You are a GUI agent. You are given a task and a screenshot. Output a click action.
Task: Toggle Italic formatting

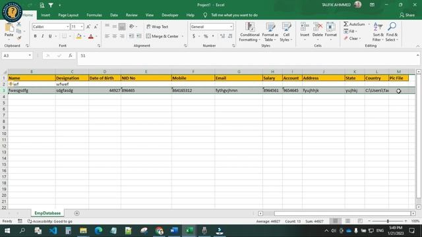[x=42, y=36]
